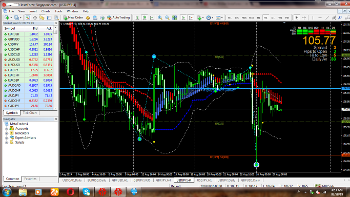Open the Strategy Tester icon

56,17
